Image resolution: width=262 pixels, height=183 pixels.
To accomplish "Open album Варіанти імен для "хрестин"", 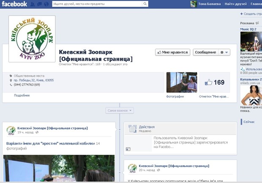I will 51,143.
